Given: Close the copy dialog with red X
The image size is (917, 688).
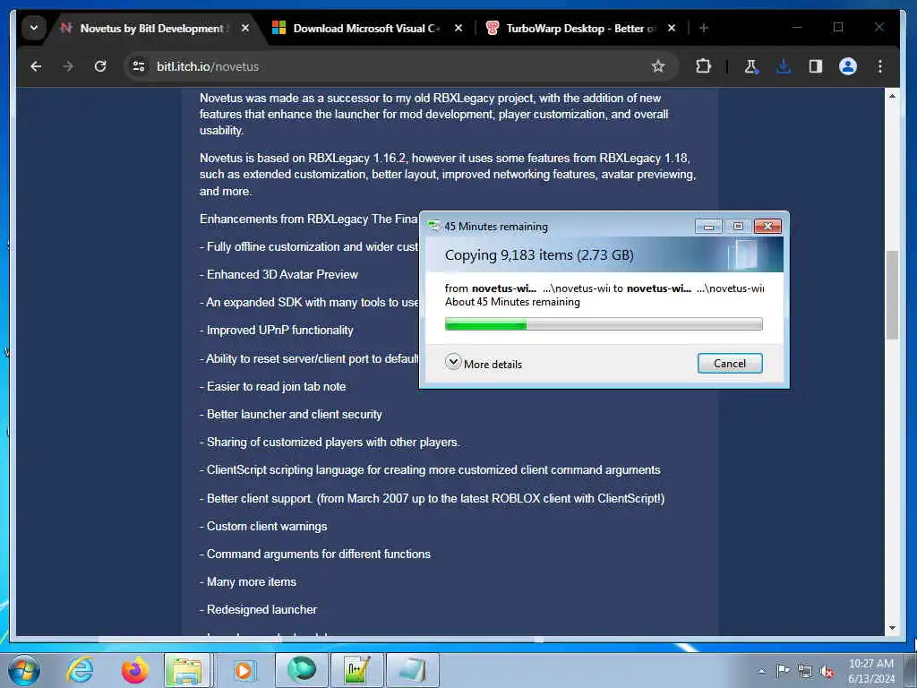Looking at the screenshot, I should [767, 226].
